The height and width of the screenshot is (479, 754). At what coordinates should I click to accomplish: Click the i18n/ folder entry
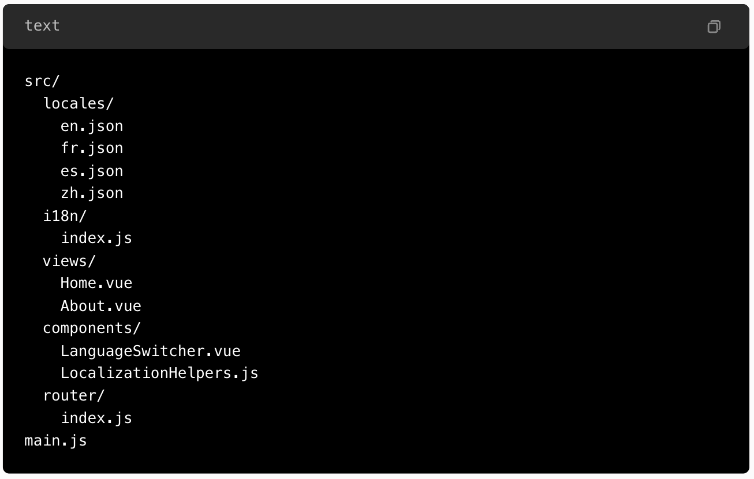tap(65, 216)
